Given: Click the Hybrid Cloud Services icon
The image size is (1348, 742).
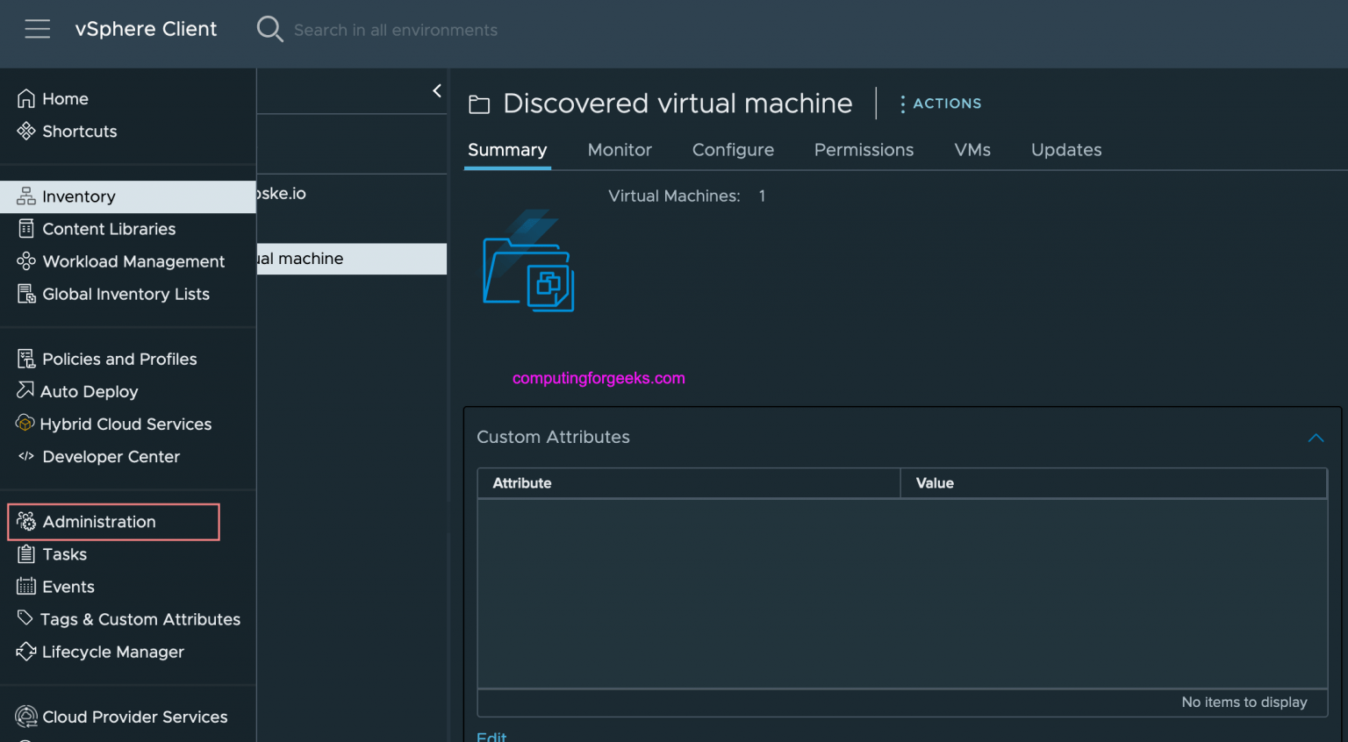Looking at the screenshot, I should pos(25,424).
